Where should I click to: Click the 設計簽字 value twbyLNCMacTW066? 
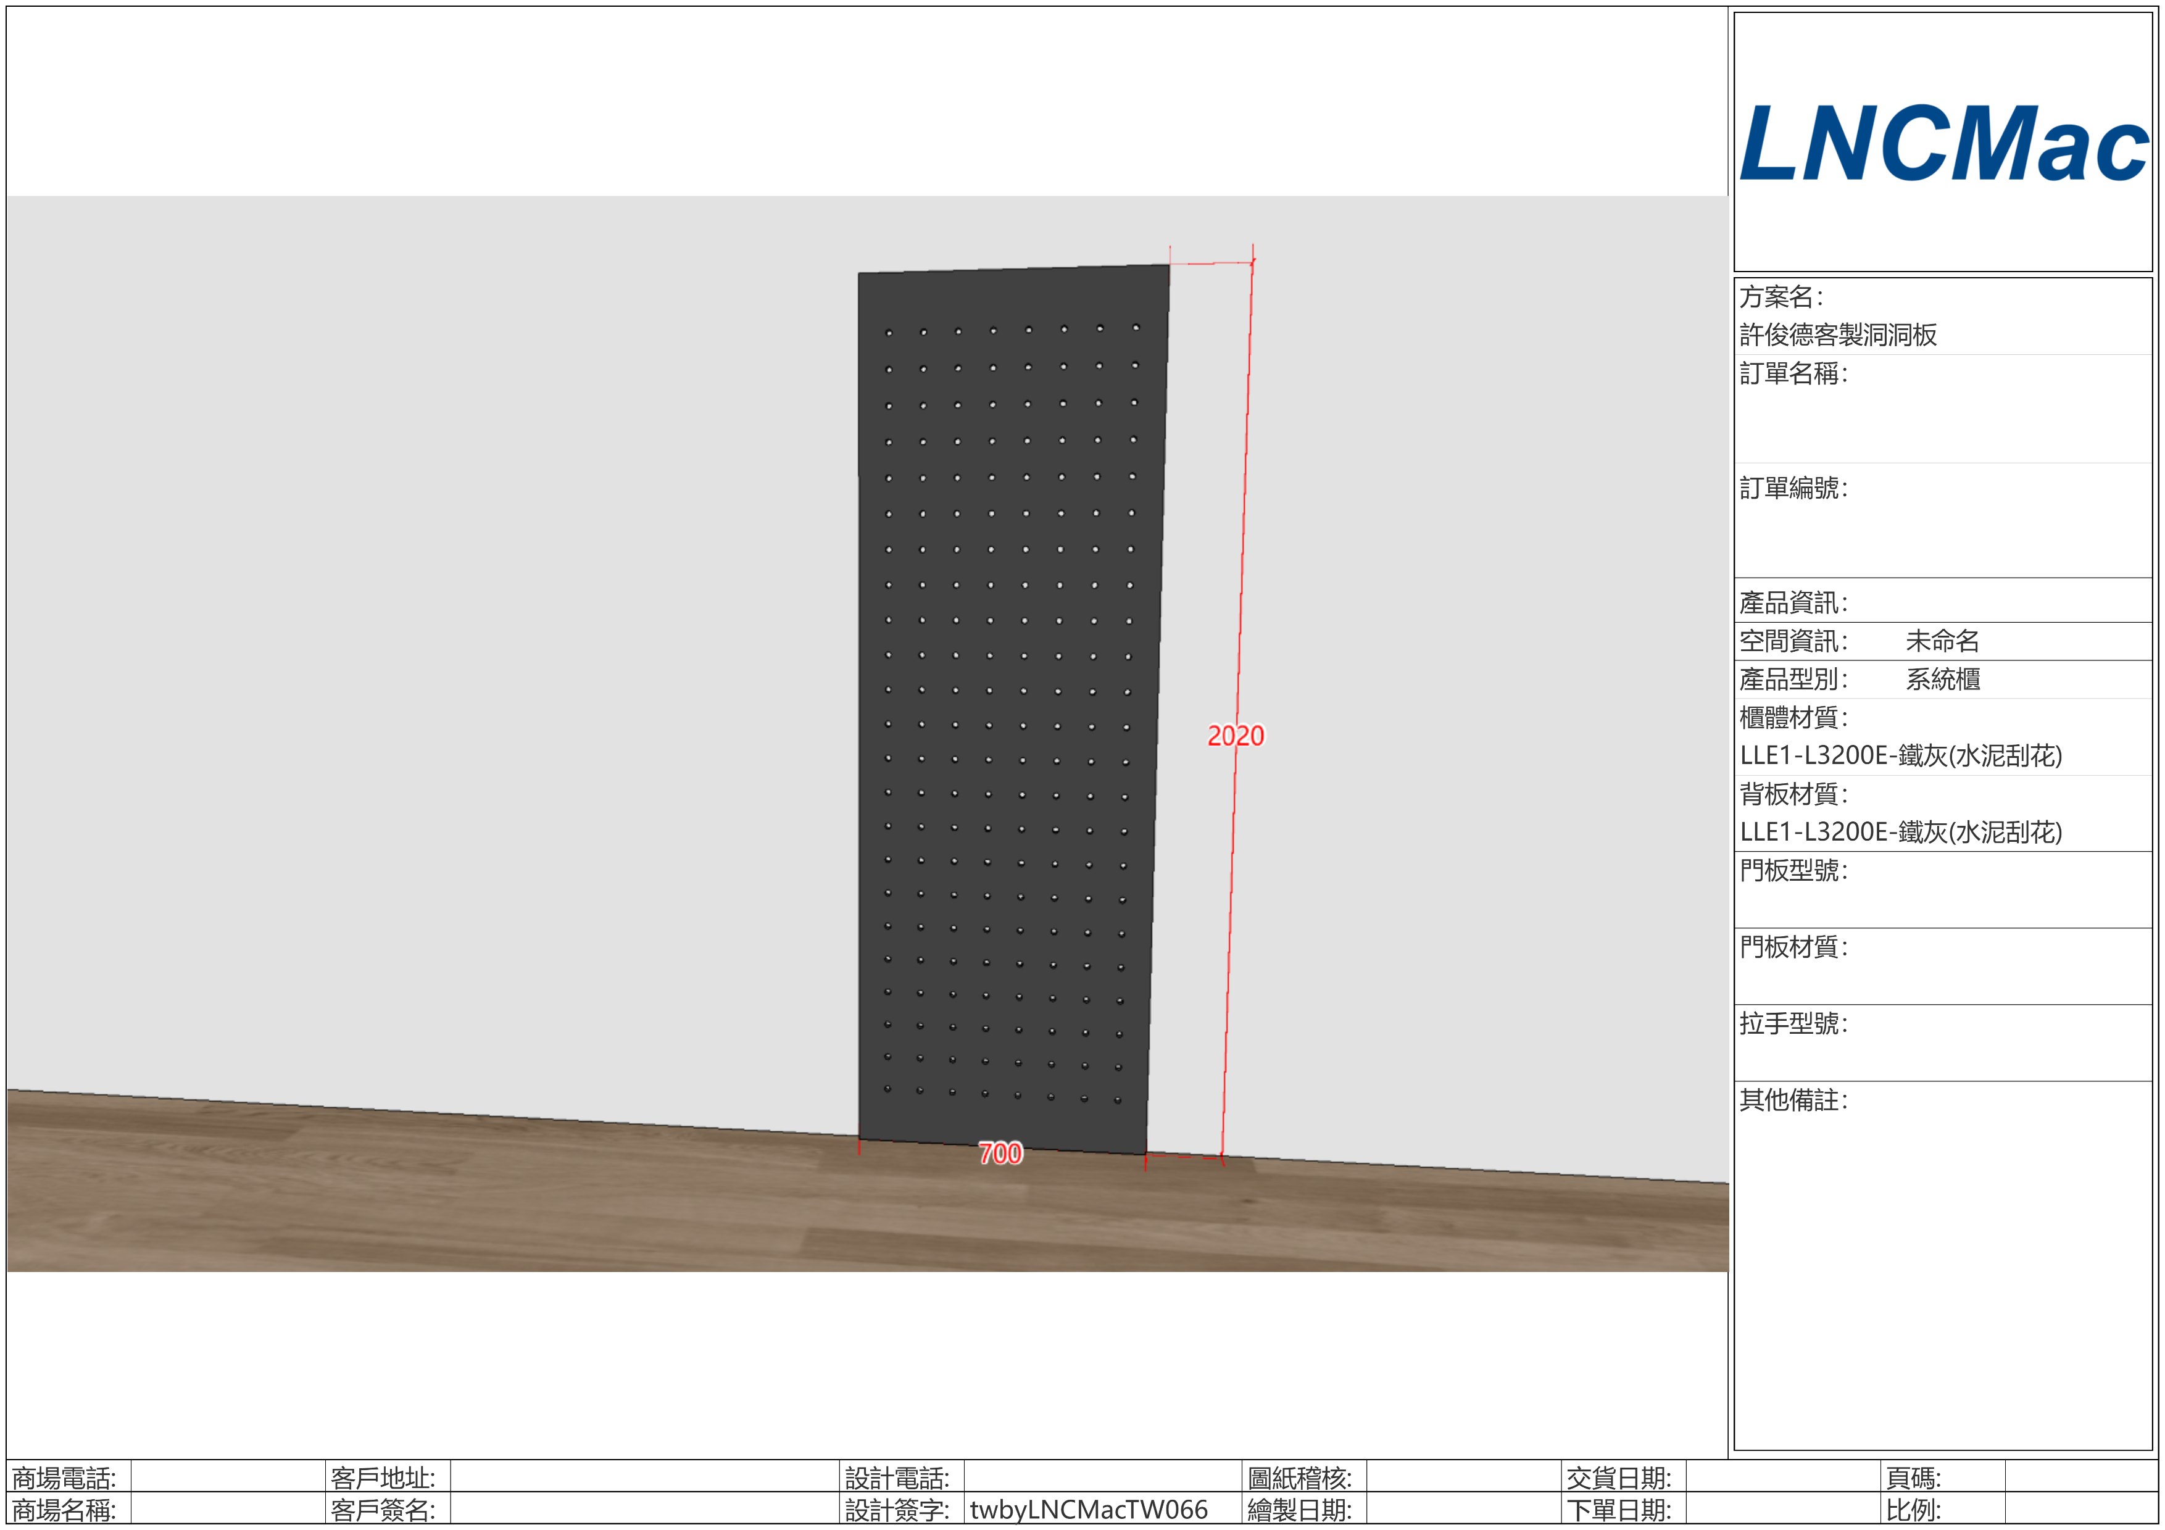pyautogui.click(x=1088, y=1509)
